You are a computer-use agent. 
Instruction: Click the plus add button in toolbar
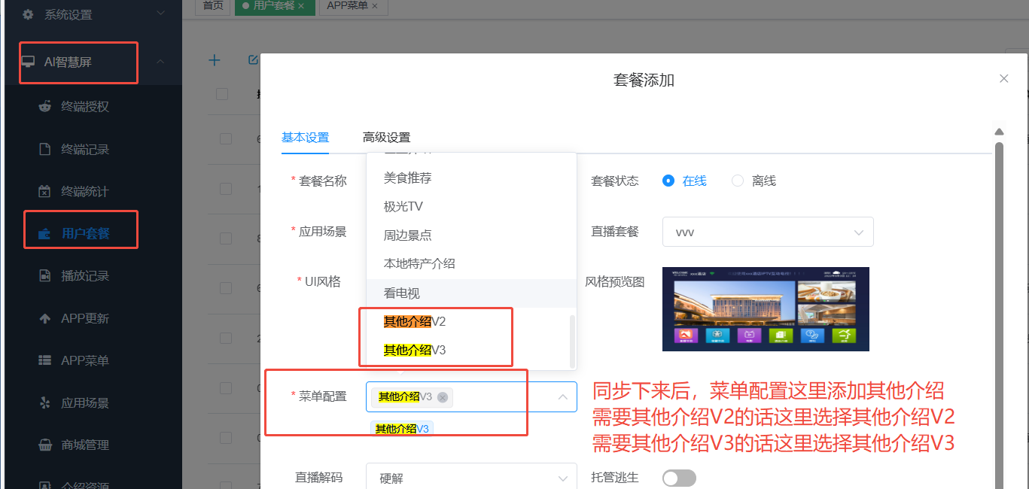point(215,60)
